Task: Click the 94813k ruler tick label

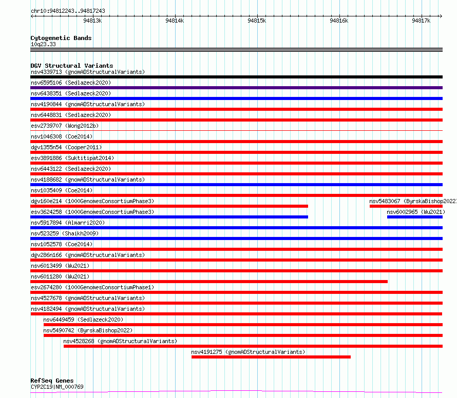Action: [92, 21]
